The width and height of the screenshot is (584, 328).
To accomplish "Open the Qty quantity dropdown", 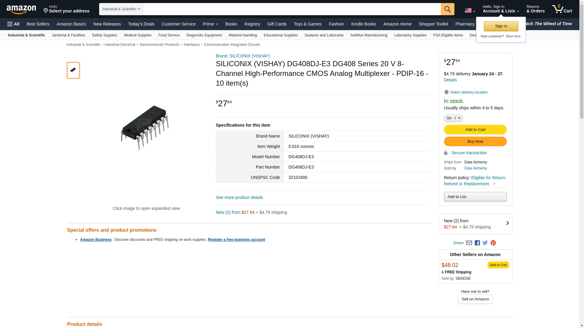I will click(453, 118).
